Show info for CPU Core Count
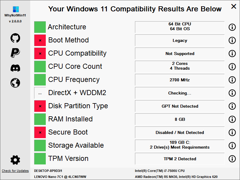 tap(232, 67)
